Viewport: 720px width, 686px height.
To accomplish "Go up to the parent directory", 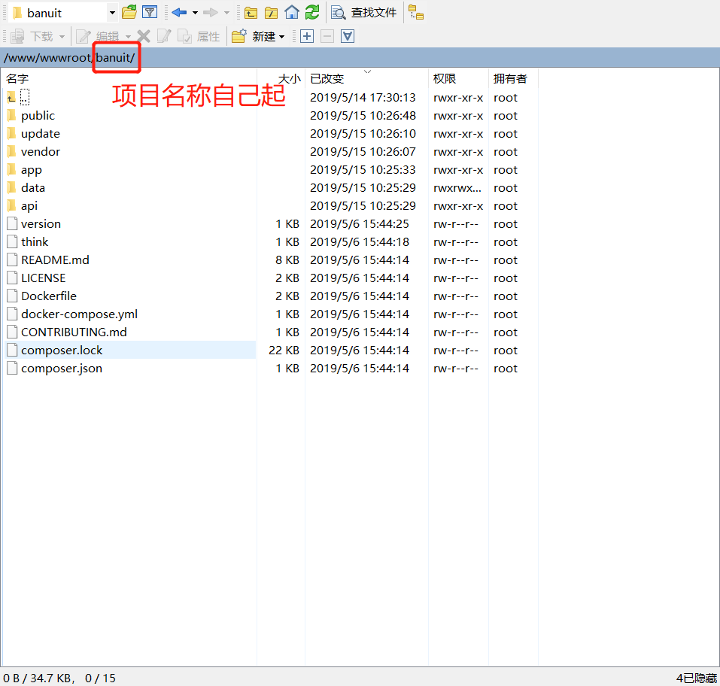I will tap(251, 12).
